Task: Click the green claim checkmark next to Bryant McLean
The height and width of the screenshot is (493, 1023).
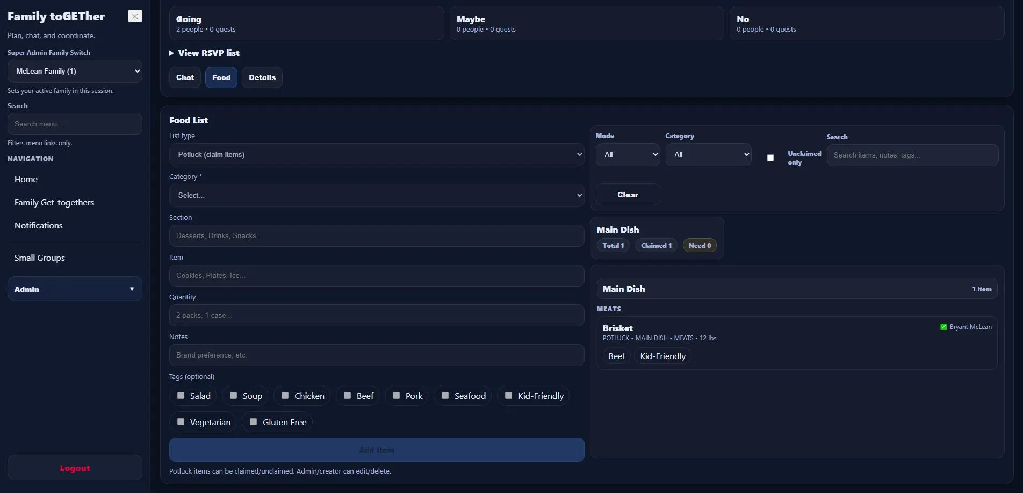Action: tap(943, 326)
